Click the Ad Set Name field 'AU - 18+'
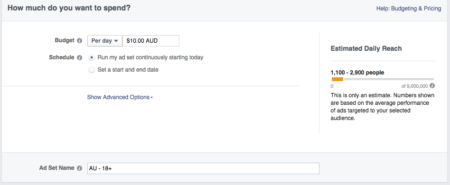450x185 pixels. (x=203, y=168)
